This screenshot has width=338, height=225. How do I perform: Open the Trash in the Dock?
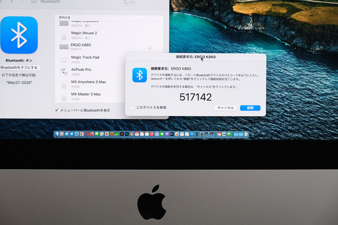pyautogui.click(x=246, y=134)
